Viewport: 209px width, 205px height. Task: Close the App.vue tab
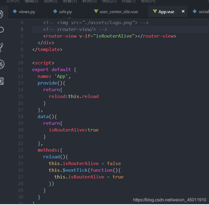click(x=183, y=12)
